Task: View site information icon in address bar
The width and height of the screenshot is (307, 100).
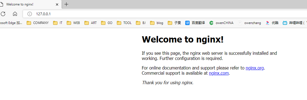Action: [30, 14]
